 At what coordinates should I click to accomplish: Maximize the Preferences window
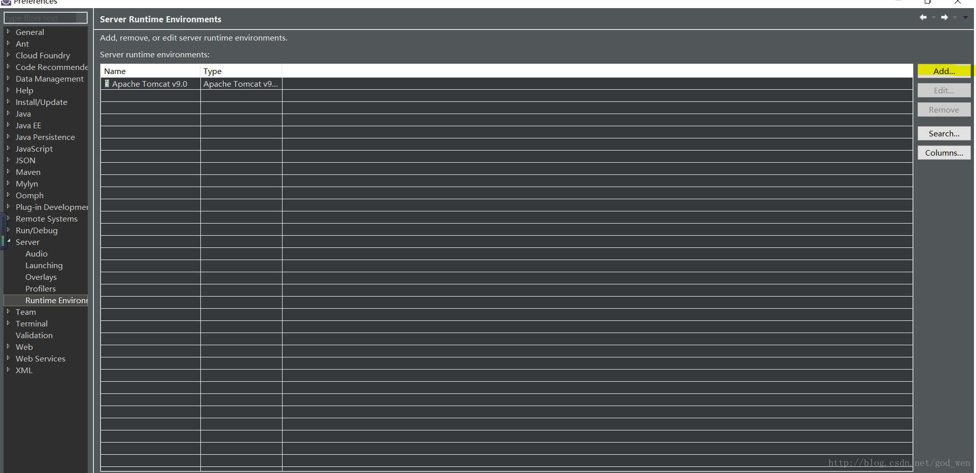pyautogui.click(x=928, y=2)
